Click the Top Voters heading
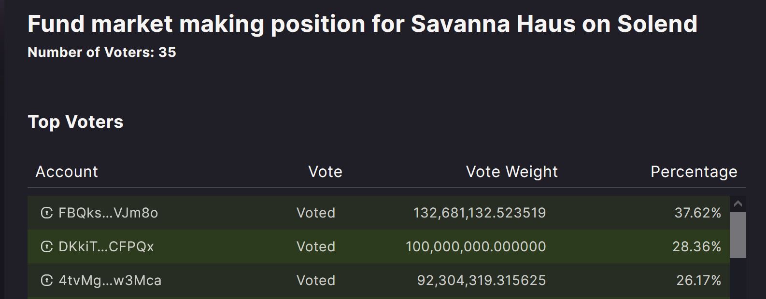Image resolution: width=766 pixels, height=299 pixels. click(x=76, y=122)
